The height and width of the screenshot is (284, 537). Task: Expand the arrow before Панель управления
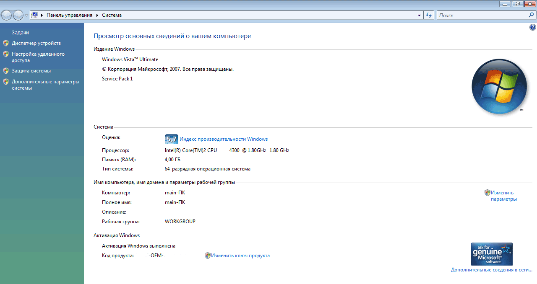42,15
